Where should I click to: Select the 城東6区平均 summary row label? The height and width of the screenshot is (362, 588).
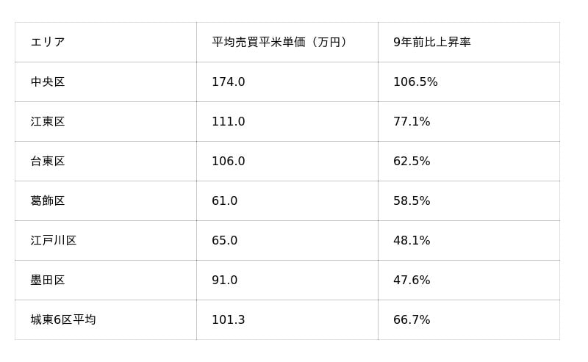(x=63, y=320)
